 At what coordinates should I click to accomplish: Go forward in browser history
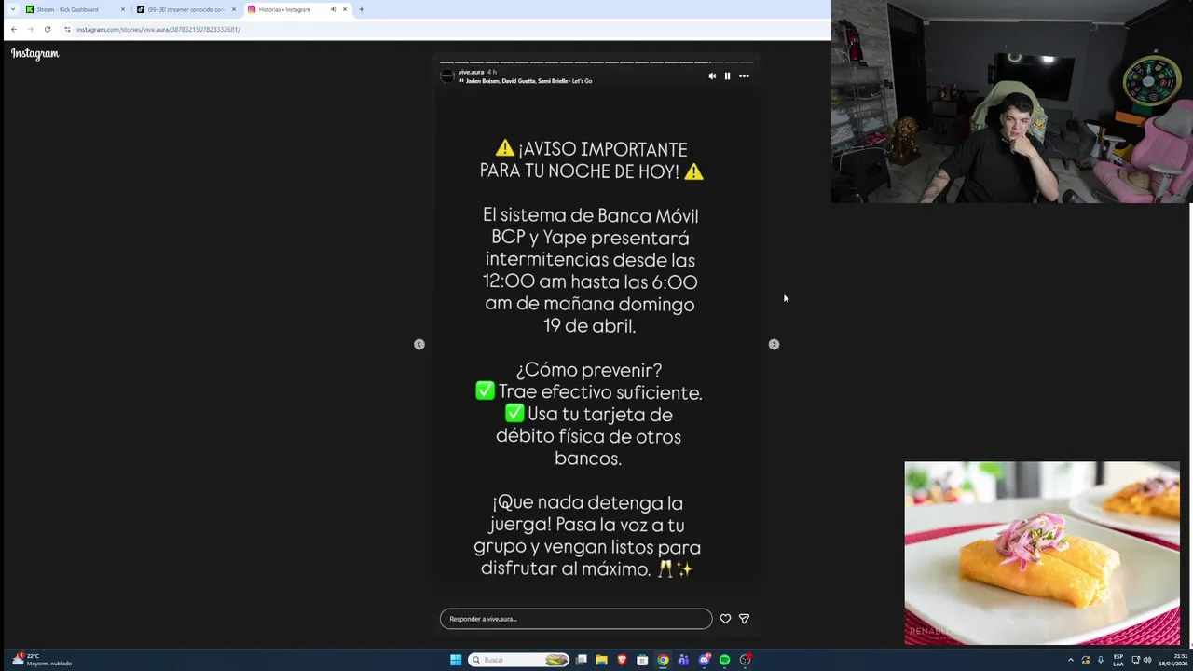pyautogui.click(x=31, y=29)
